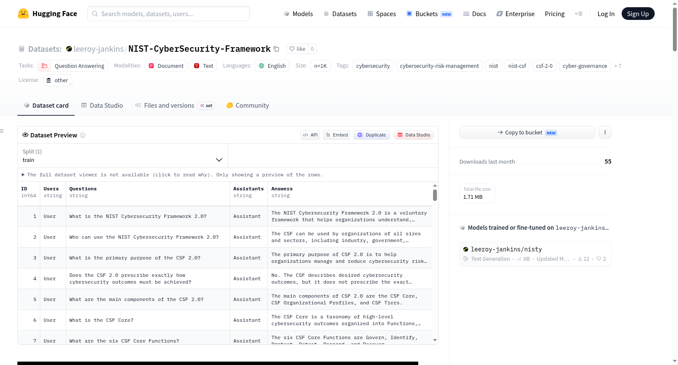Switch to the Data Studio tab
678x365 pixels.
tap(102, 106)
